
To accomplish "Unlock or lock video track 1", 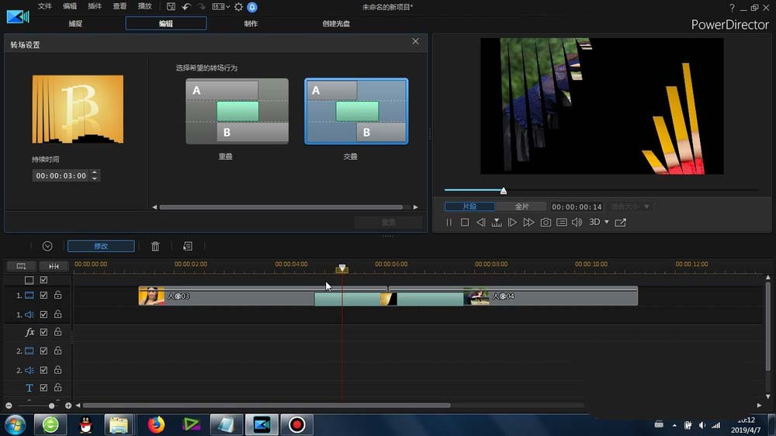I will pyautogui.click(x=57, y=296).
